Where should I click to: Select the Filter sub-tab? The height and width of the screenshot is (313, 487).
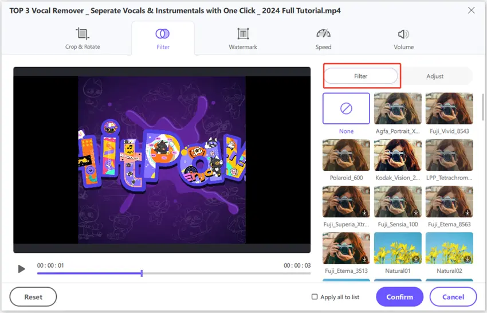click(361, 76)
